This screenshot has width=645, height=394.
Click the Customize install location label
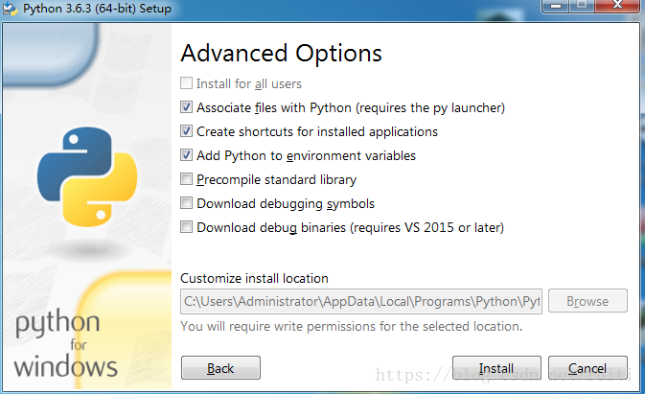coord(254,278)
